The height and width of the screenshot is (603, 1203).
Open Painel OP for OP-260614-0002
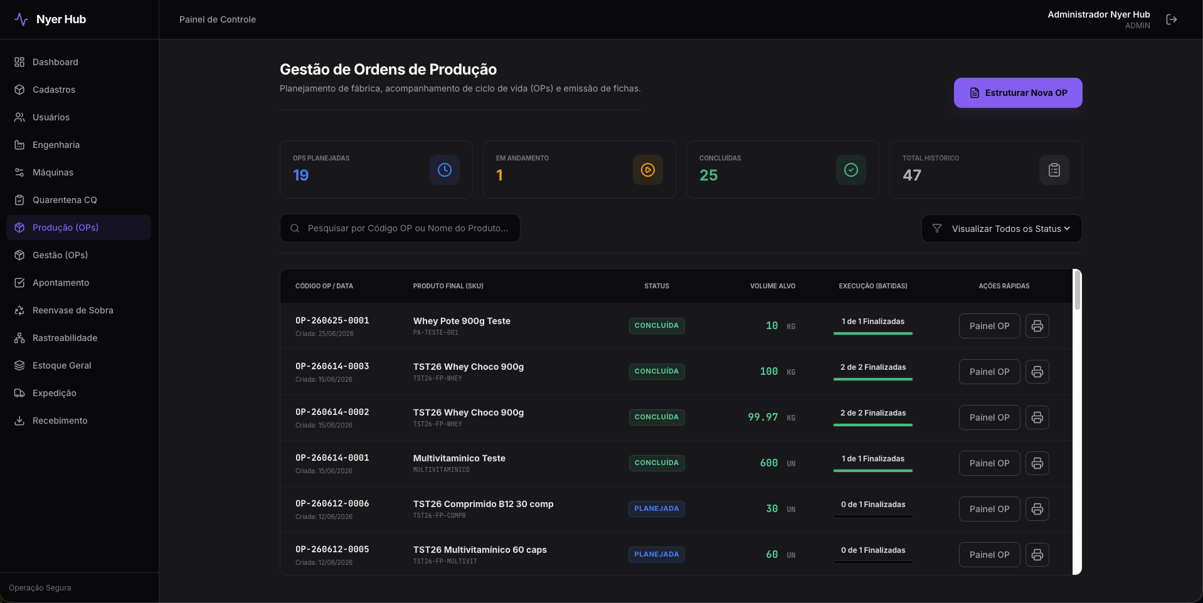(989, 417)
